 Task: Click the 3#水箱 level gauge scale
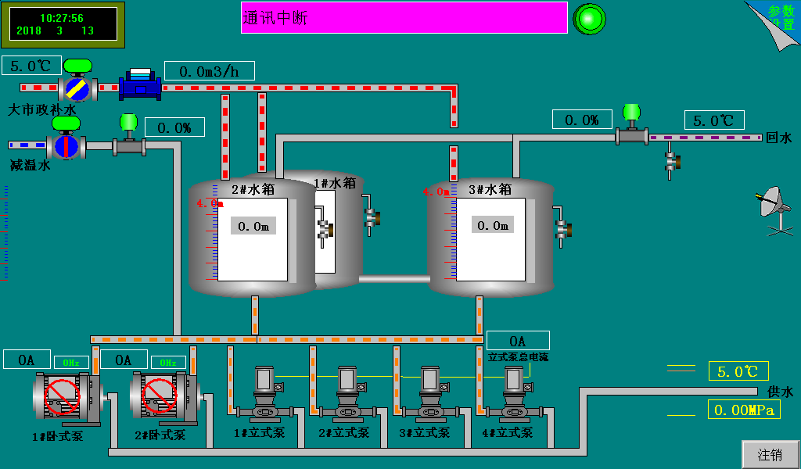point(451,234)
